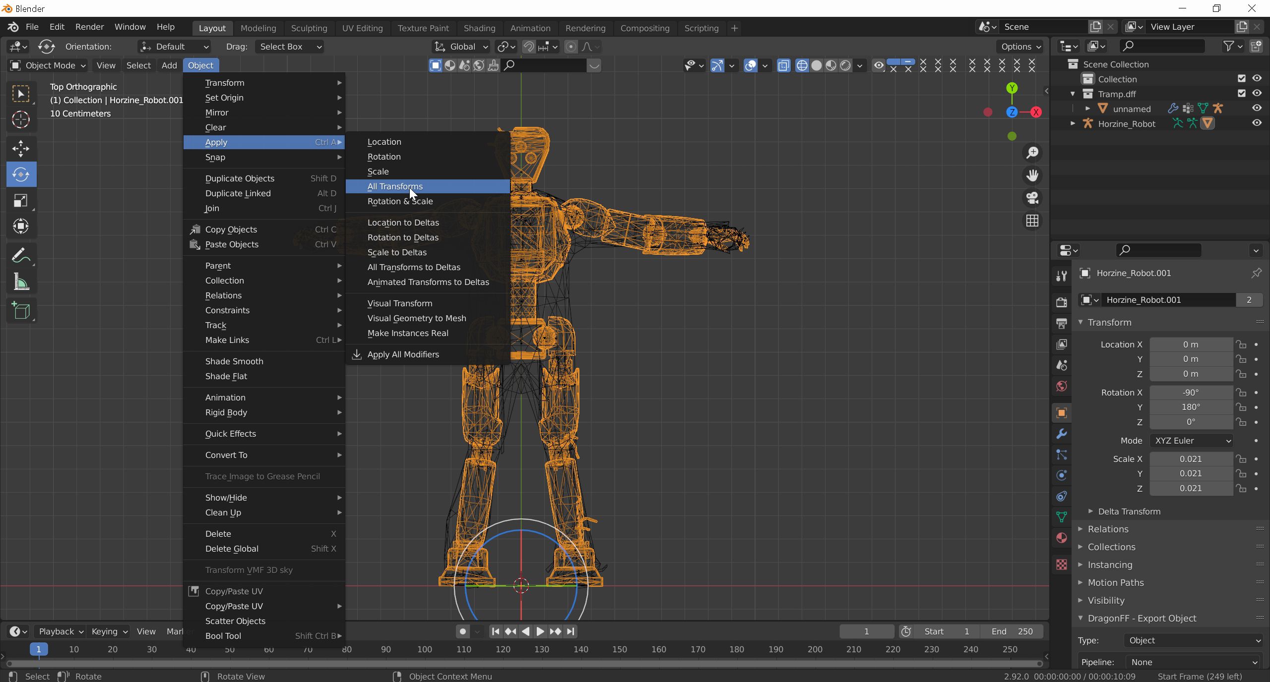The height and width of the screenshot is (682, 1270).
Task: Open the XYZ Euler rotation mode dropdown
Action: [1192, 441]
